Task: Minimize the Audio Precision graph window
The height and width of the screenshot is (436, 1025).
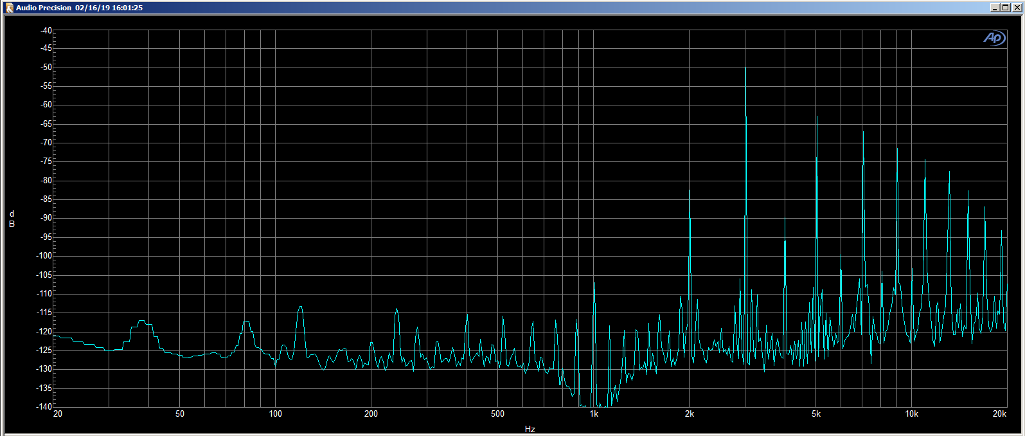Action: coord(995,8)
